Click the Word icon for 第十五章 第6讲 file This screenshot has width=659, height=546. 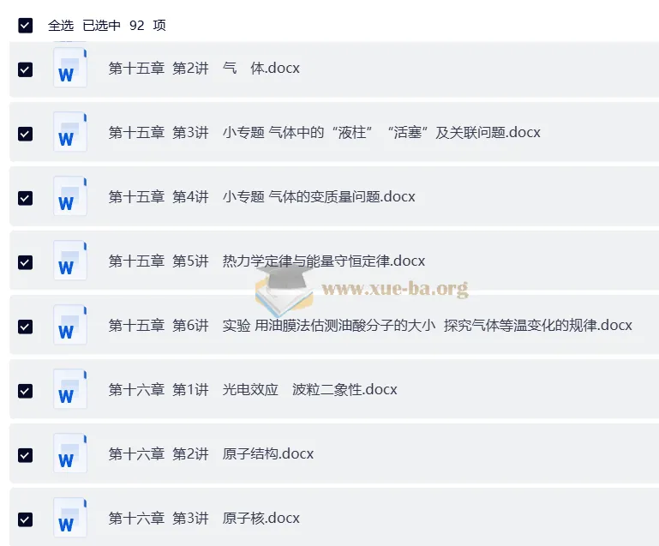point(70,325)
